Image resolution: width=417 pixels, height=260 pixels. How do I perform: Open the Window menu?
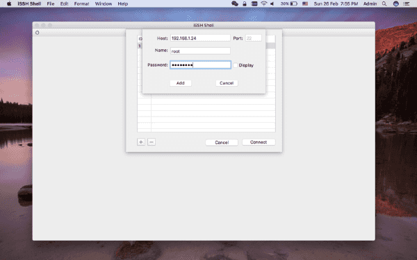[x=104, y=3]
